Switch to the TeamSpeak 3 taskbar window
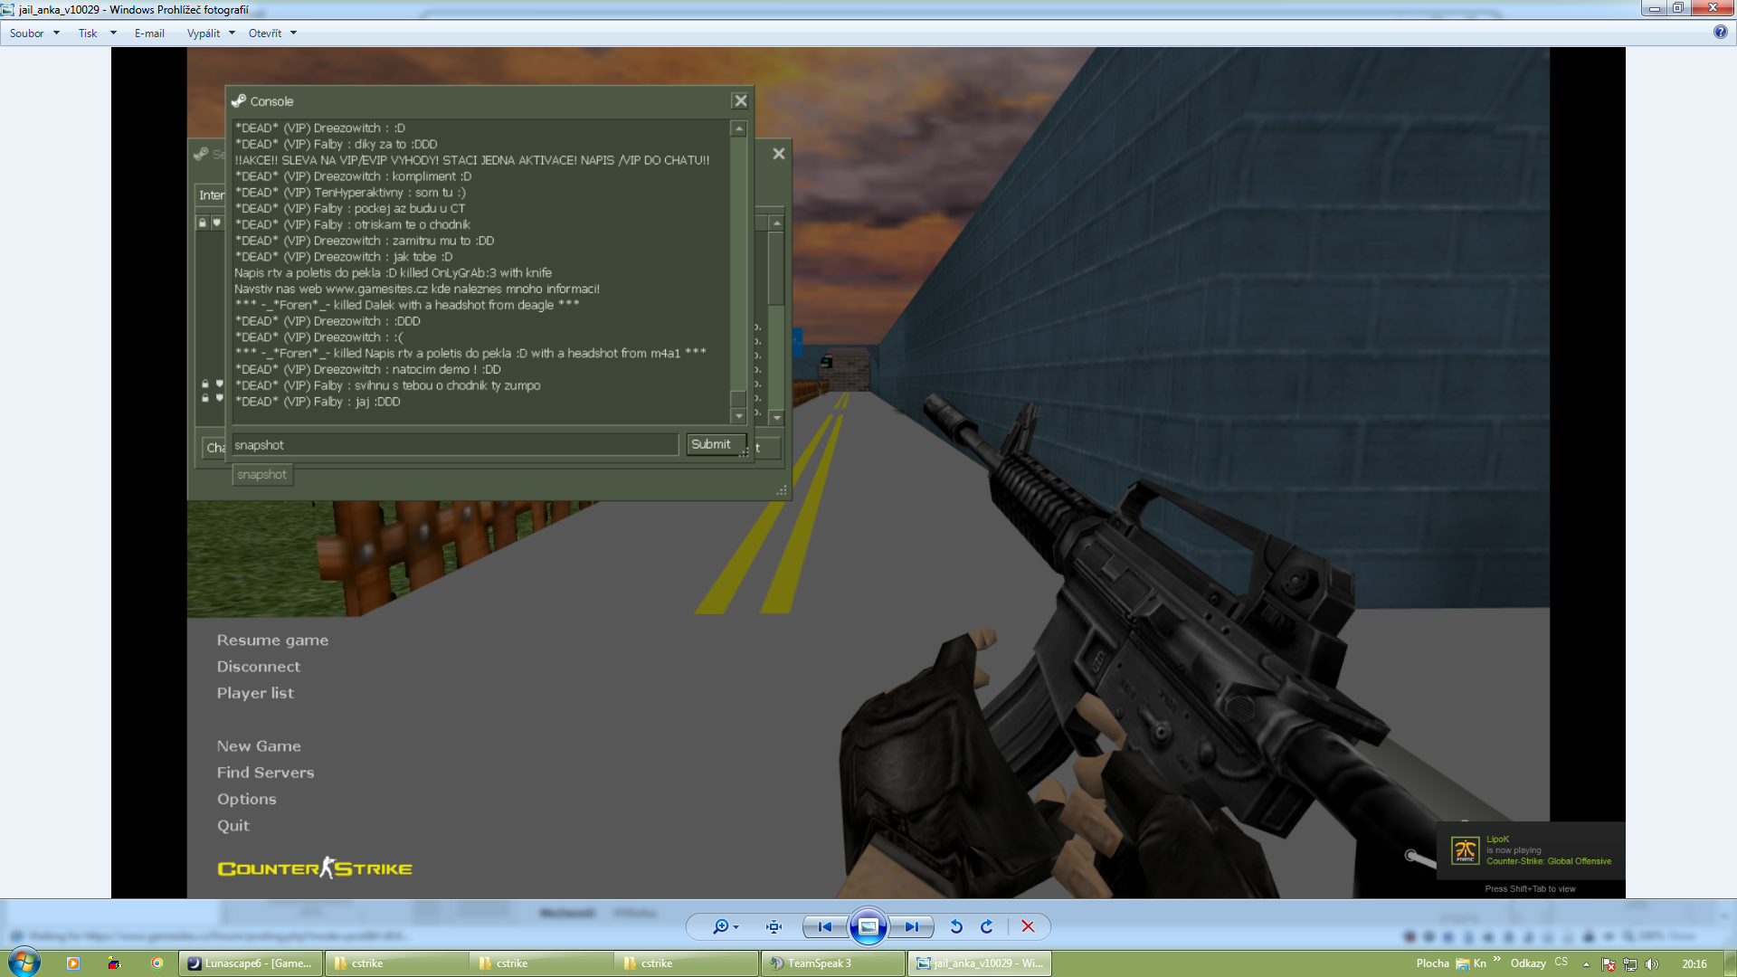This screenshot has height=977, width=1737. pyautogui.click(x=832, y=963)
